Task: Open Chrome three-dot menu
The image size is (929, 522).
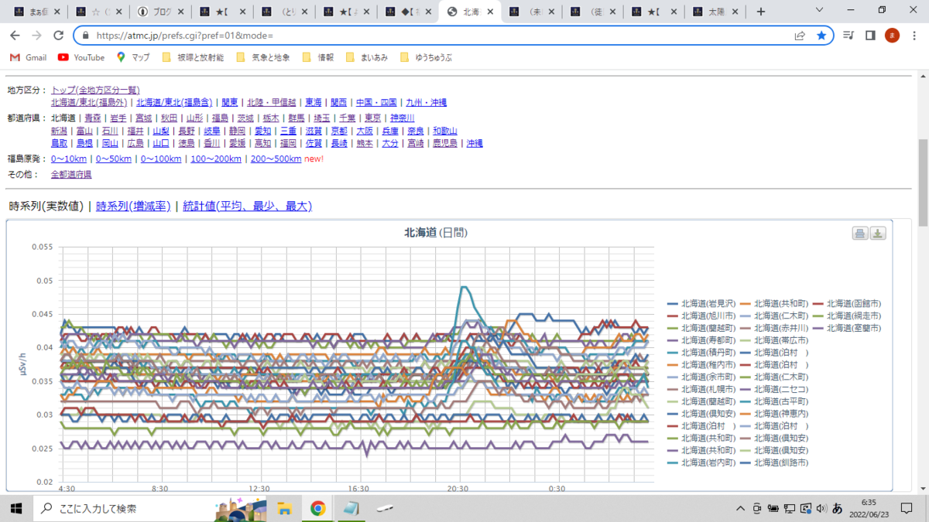Action: (914, 36)
